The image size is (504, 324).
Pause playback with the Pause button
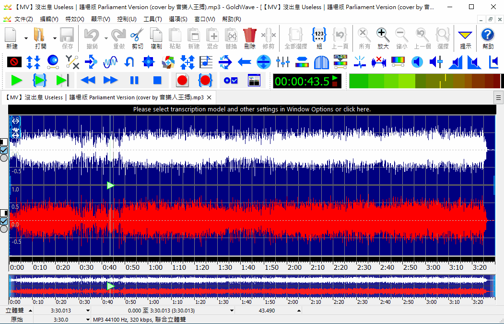click(x=134, y=80)
